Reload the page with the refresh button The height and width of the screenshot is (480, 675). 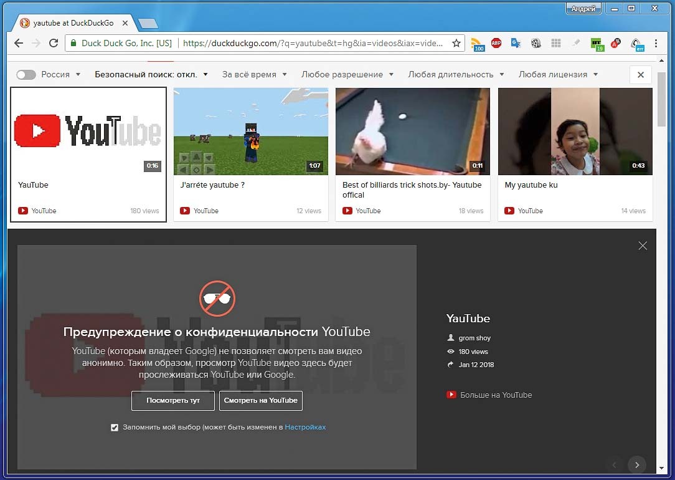pos(54,44)
